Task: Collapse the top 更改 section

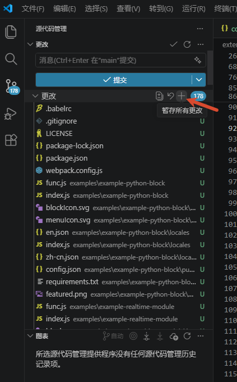Action: pos(30,44)
